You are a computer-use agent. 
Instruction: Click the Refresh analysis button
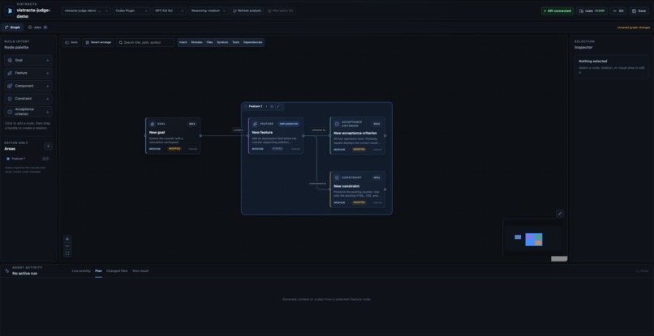(x=247, y=11)
